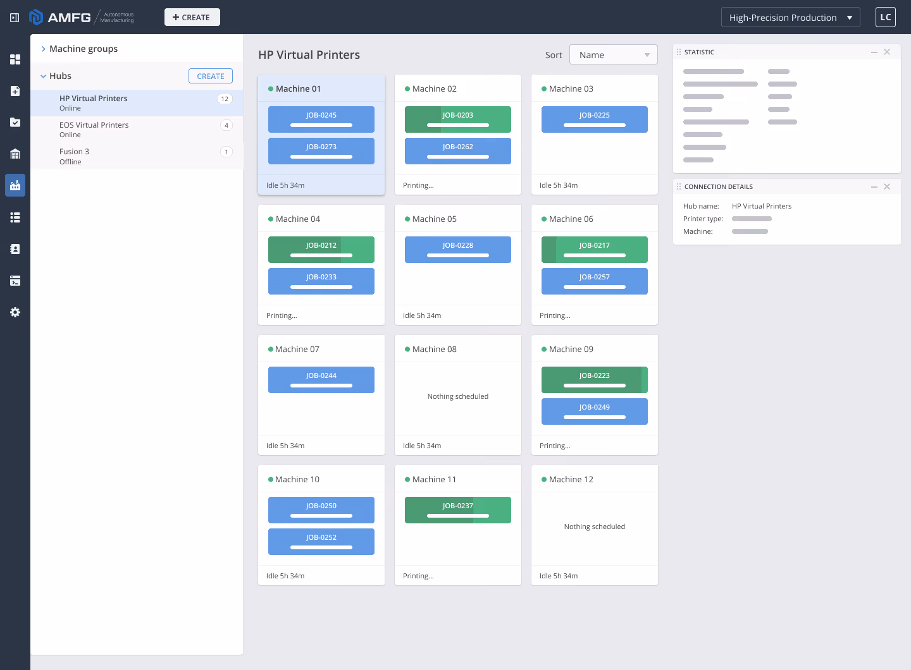Select the Machine 03 card header

(595, 88)
